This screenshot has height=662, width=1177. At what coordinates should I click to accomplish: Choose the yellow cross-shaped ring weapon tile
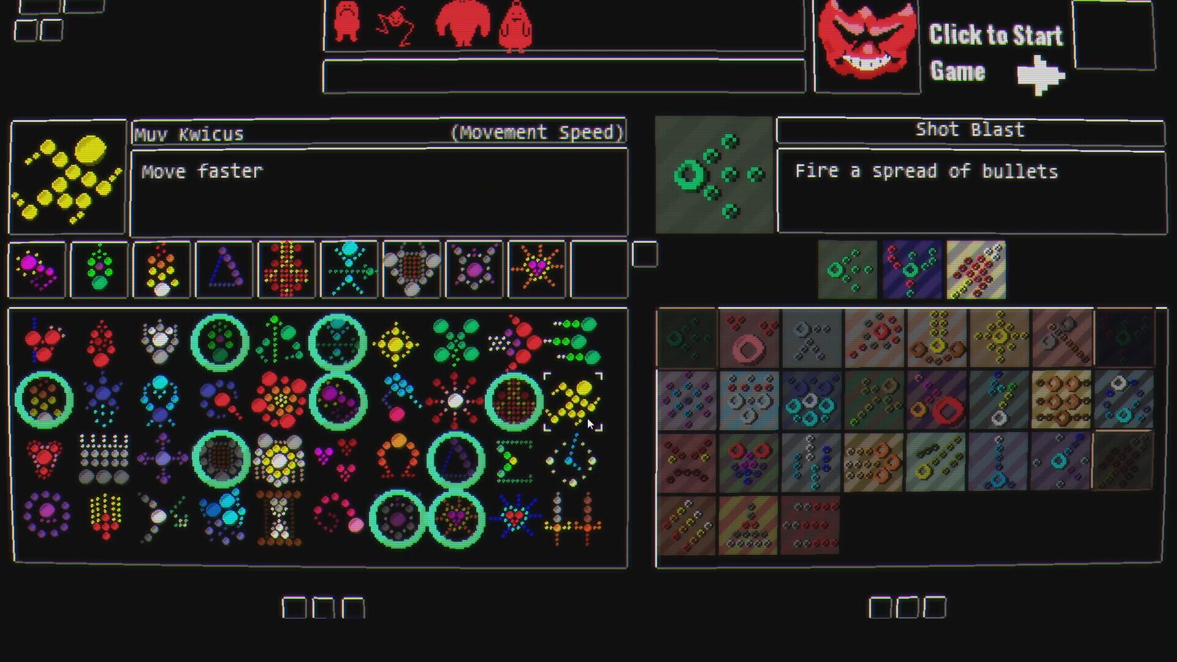999,337
